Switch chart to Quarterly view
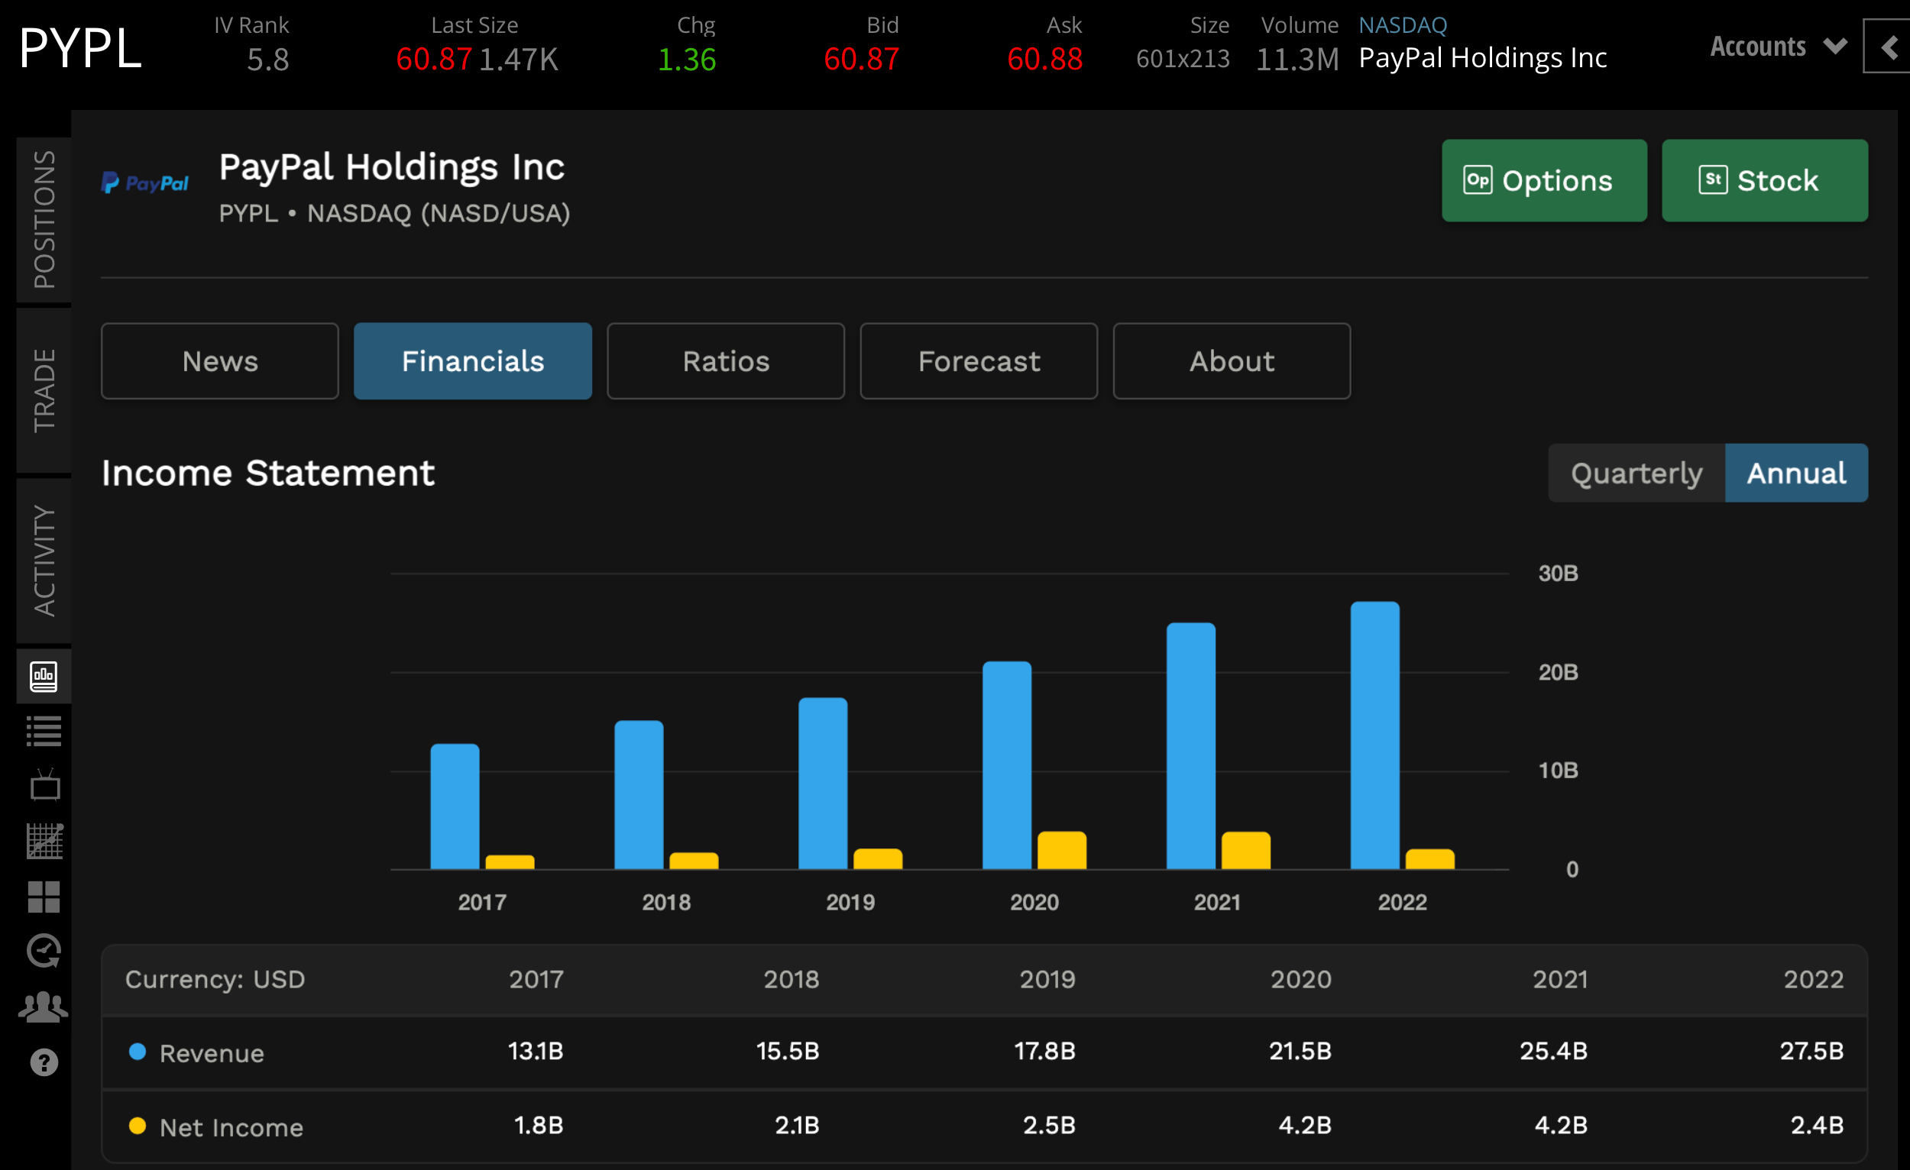Screen dimensions: 1910x1170 click(x=1636, y=473)
